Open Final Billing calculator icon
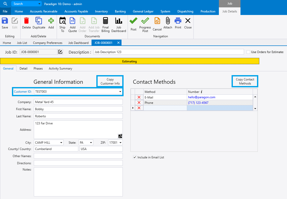This screenshot has width=287, height=199. tap(105, 21)
